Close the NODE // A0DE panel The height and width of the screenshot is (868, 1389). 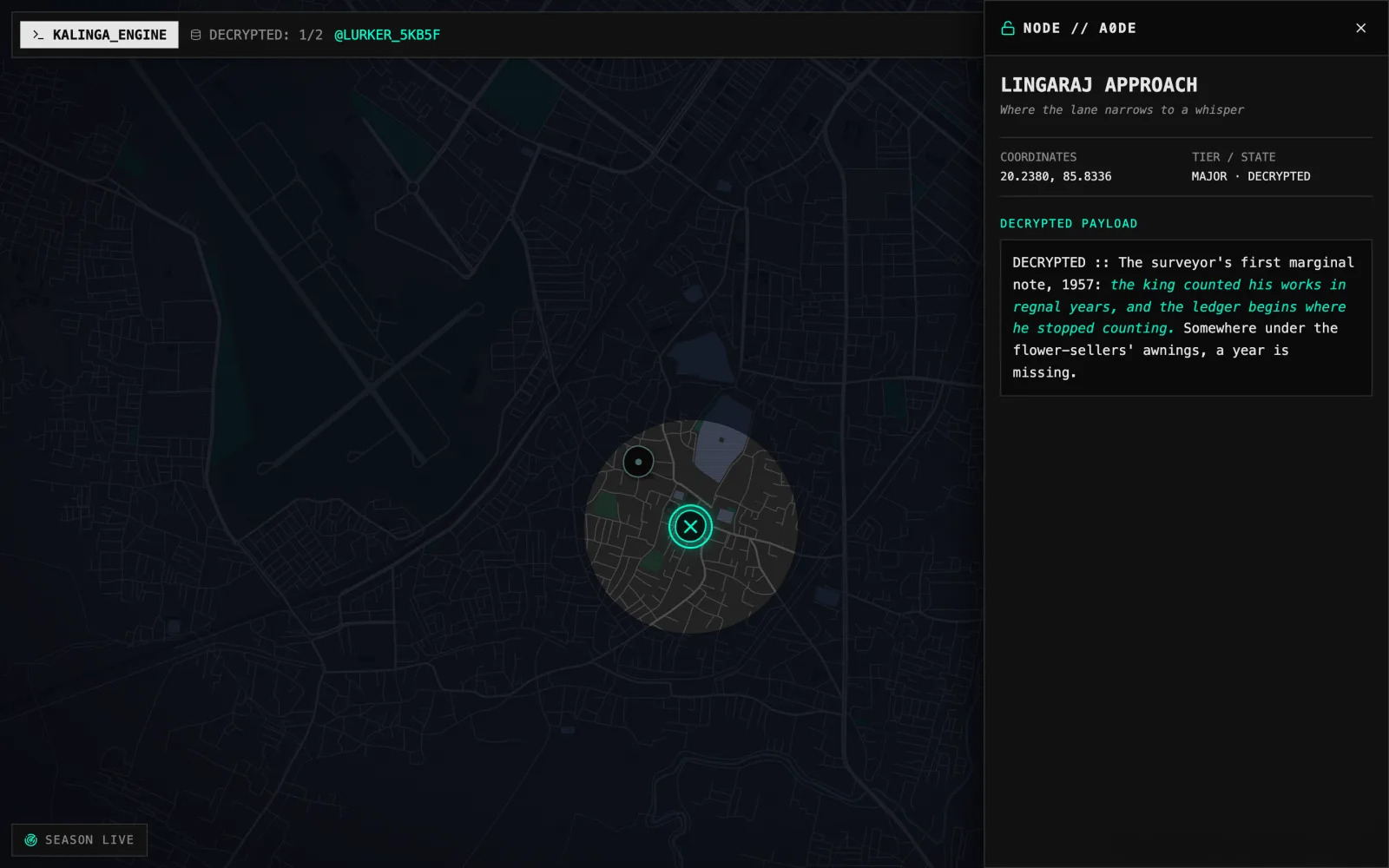pyautogui.click(x=1360, y=28)
